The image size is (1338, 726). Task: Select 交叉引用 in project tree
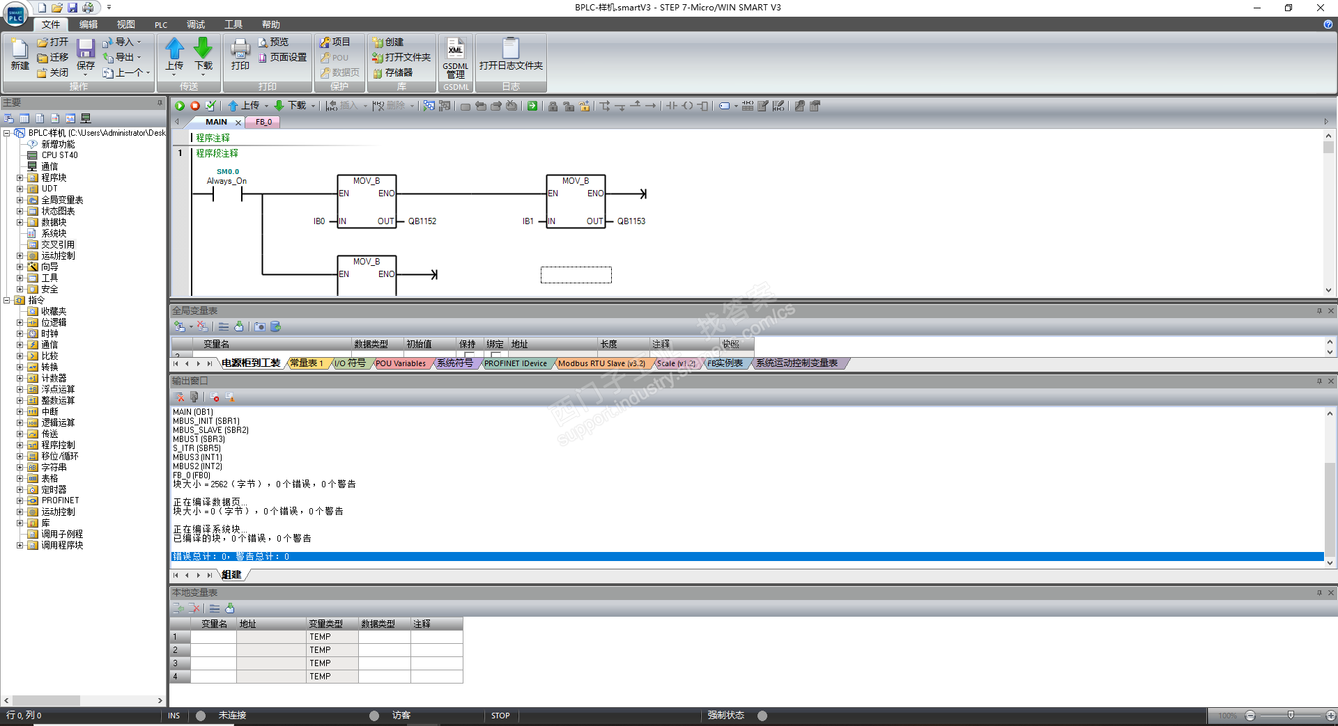[x=58, y=244]
